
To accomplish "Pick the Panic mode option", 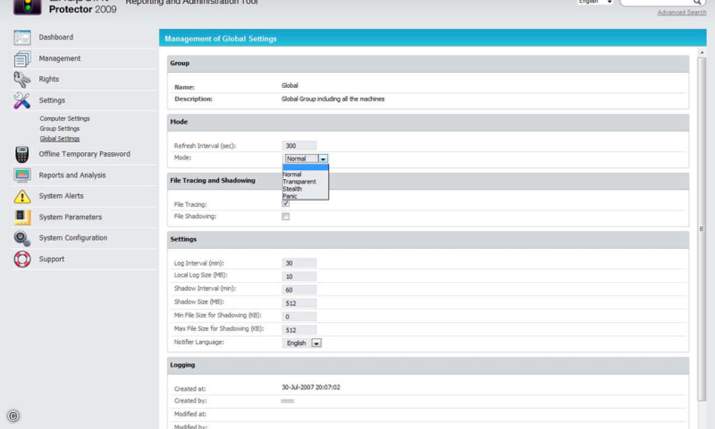I will 290,196.
